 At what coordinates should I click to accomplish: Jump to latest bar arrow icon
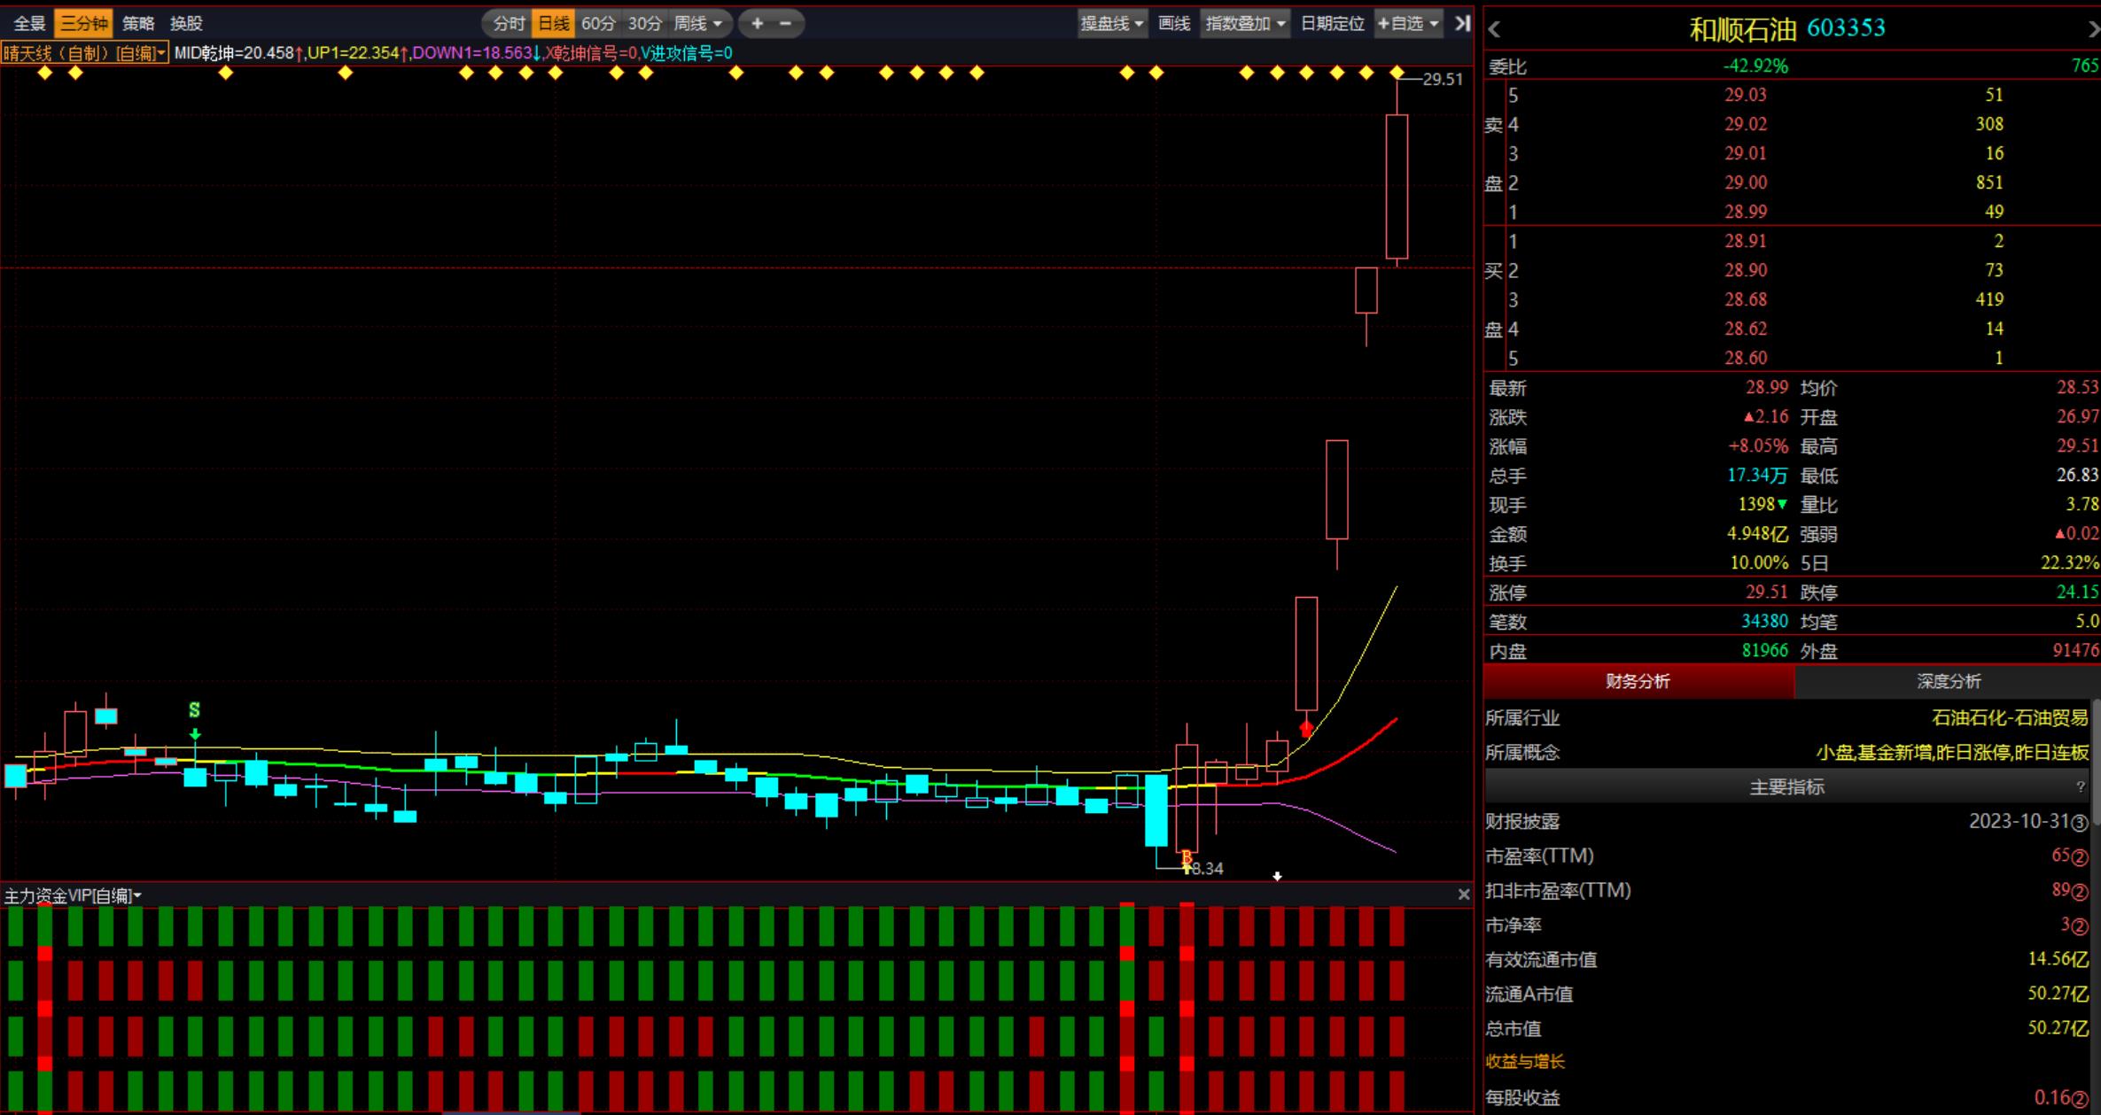[1462, 24]
